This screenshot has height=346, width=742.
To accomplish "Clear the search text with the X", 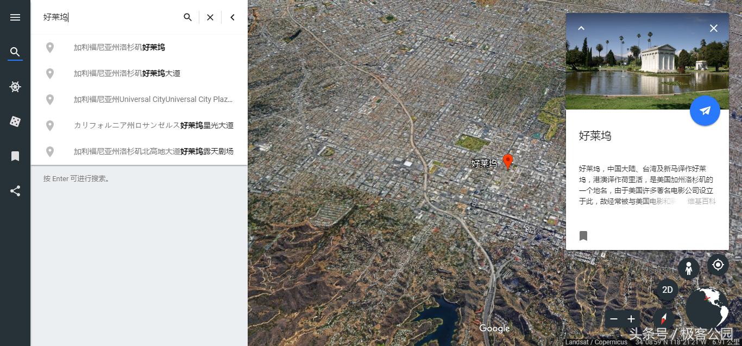I will (210, 17).
